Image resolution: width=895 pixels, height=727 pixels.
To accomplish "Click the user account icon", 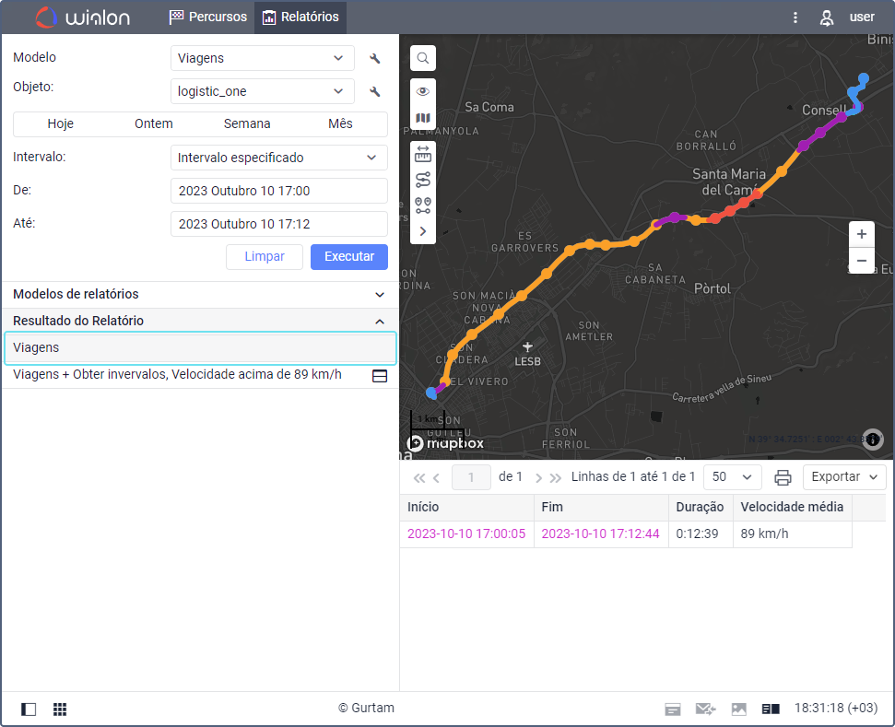I will coord(827,18).
